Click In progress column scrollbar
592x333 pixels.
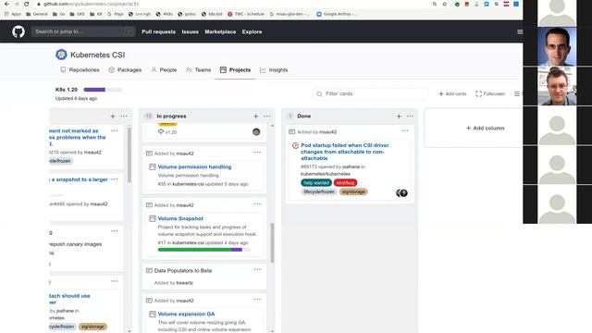[x=272, y=242]
